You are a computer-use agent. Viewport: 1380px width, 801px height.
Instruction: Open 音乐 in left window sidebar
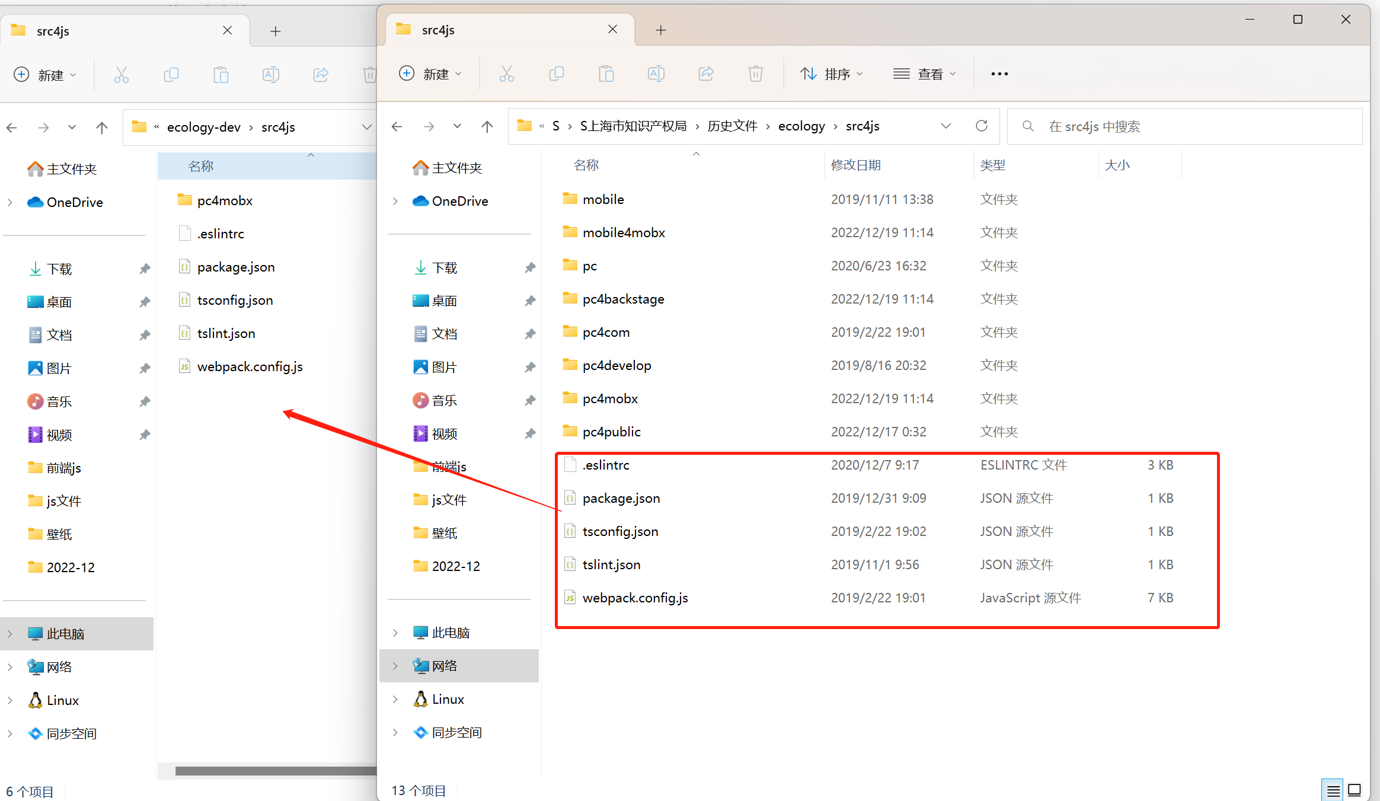tap(59, 402)
